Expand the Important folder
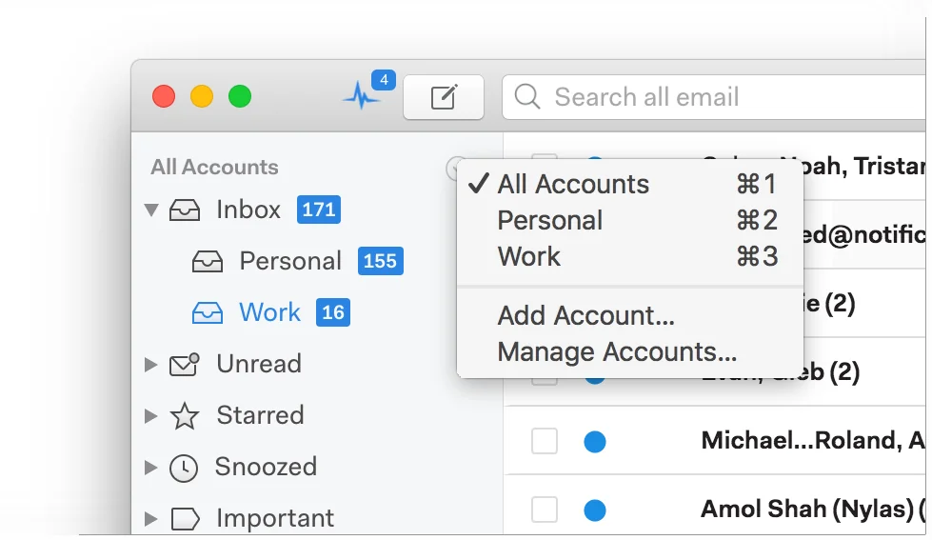 151,519
